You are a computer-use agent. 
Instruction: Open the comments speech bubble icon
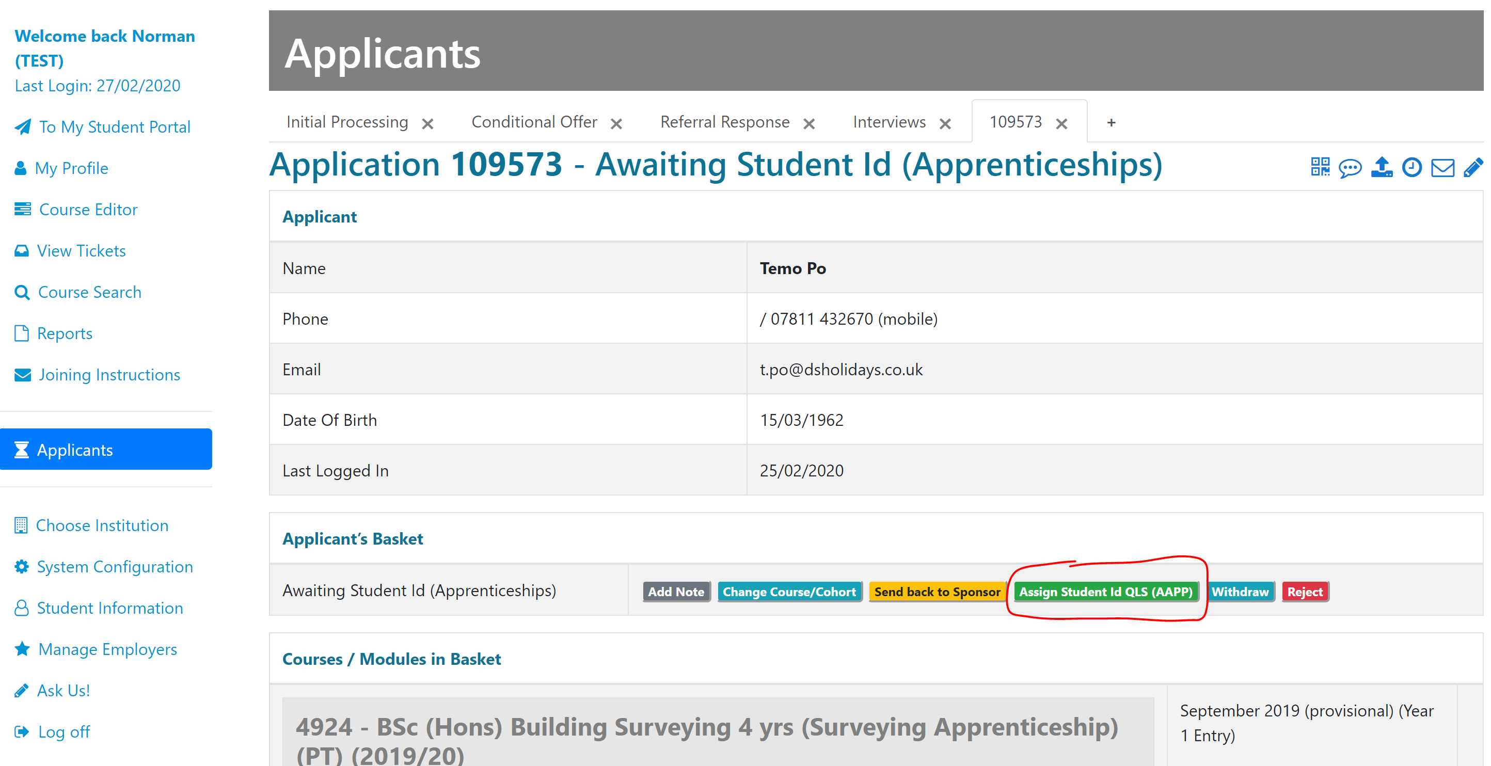1351,168
